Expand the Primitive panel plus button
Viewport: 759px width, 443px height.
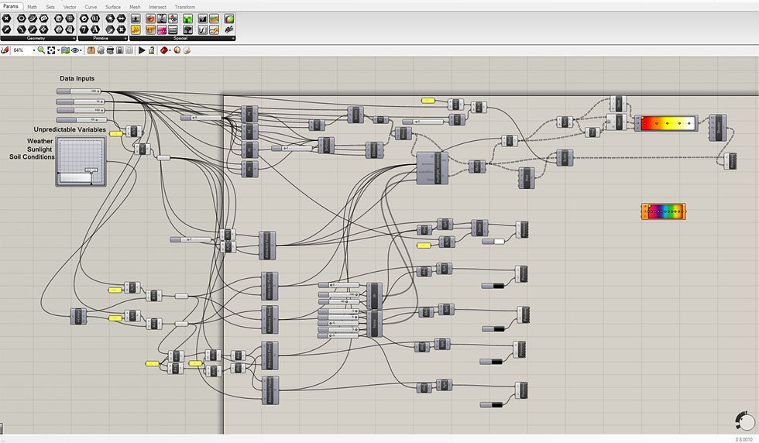click(125, 38)
